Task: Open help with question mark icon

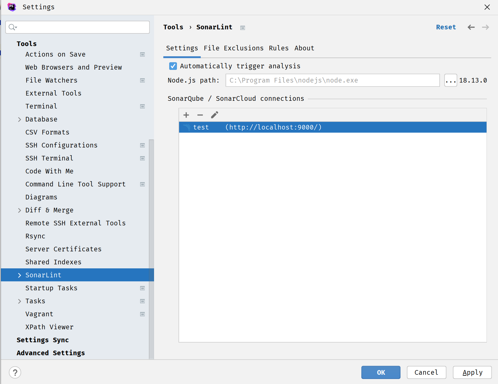Action: click(15, 372)
